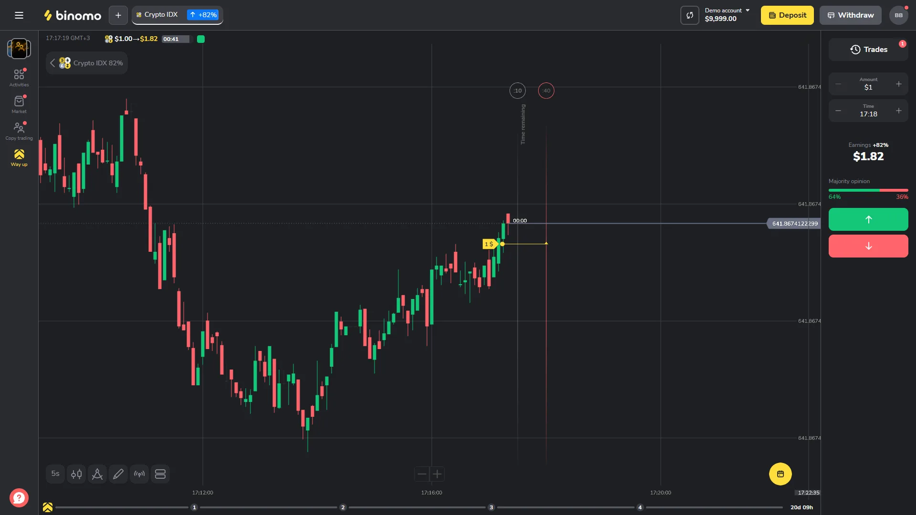916x515 pixels.
Task: Place an up trade with green arrow
Action: 868,219
